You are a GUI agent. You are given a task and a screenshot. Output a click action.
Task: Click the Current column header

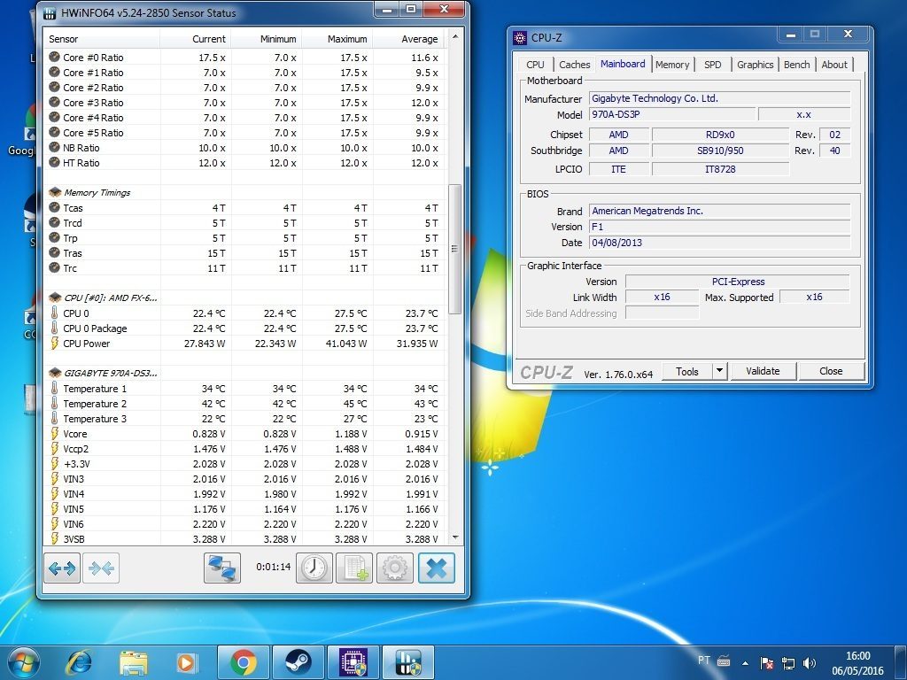196,39
